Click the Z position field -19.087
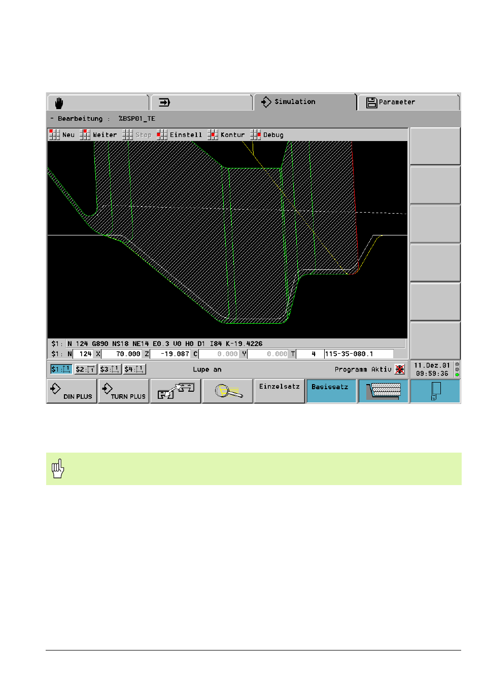Image resolution: width=484 pixels, height=685 pixels. tap(170, 354)
